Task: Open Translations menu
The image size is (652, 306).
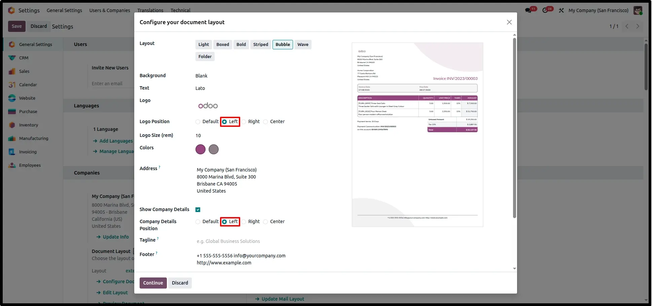Action: [x=150, y=10]
